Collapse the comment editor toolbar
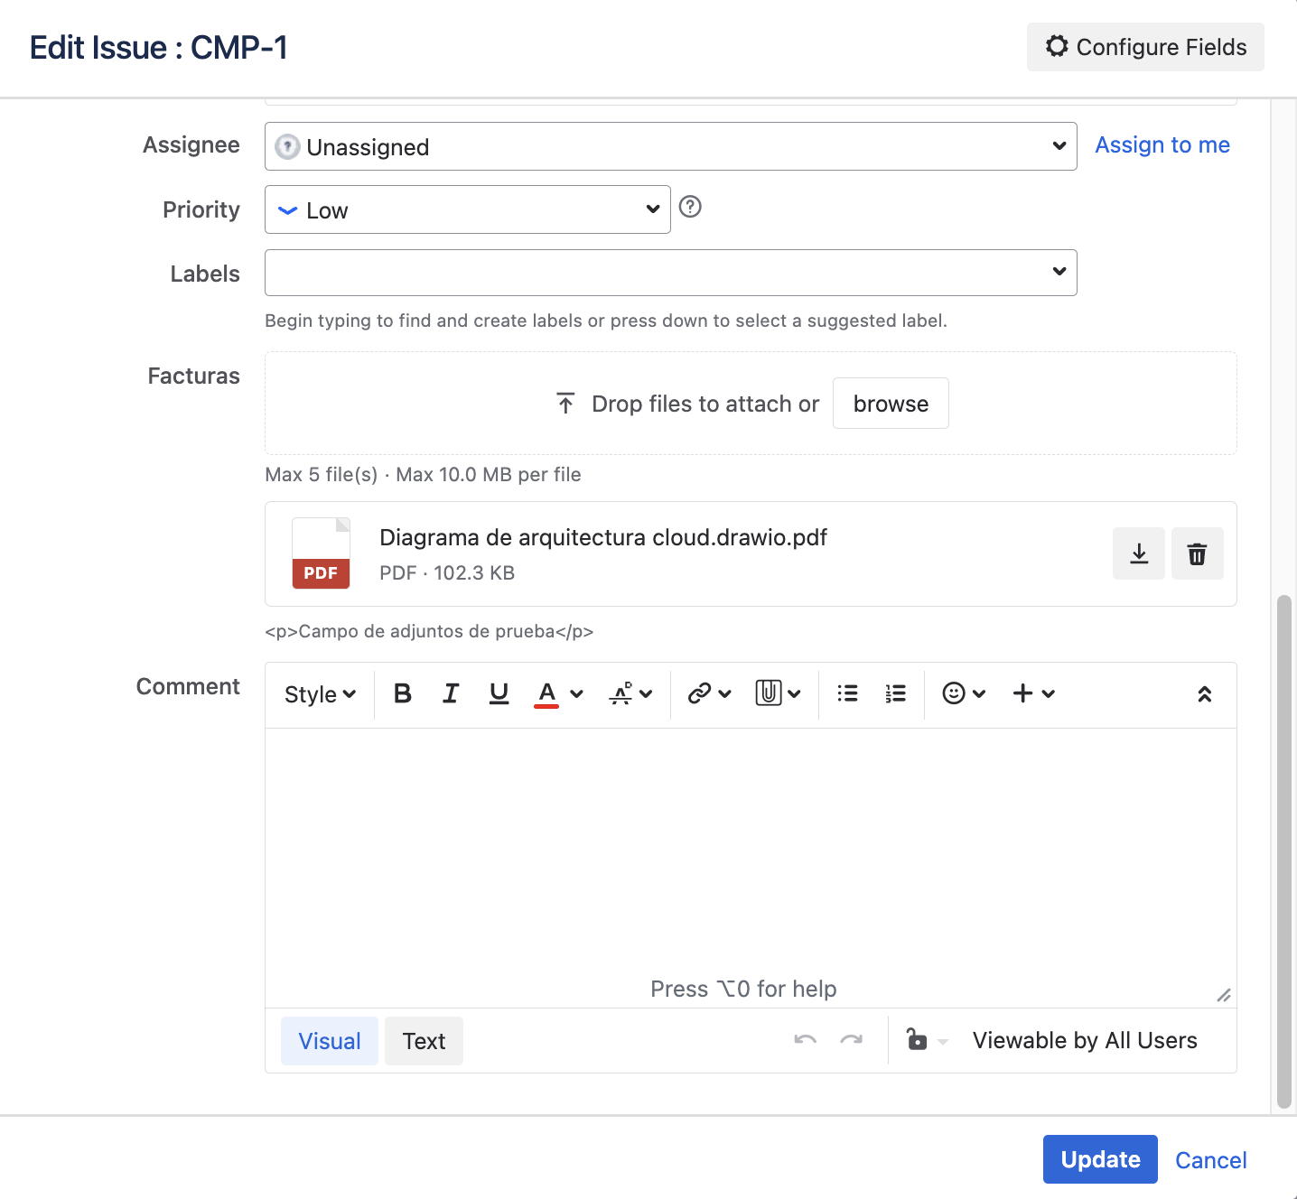This screenshot has height=1199, width=1297. click(1204, 693)
